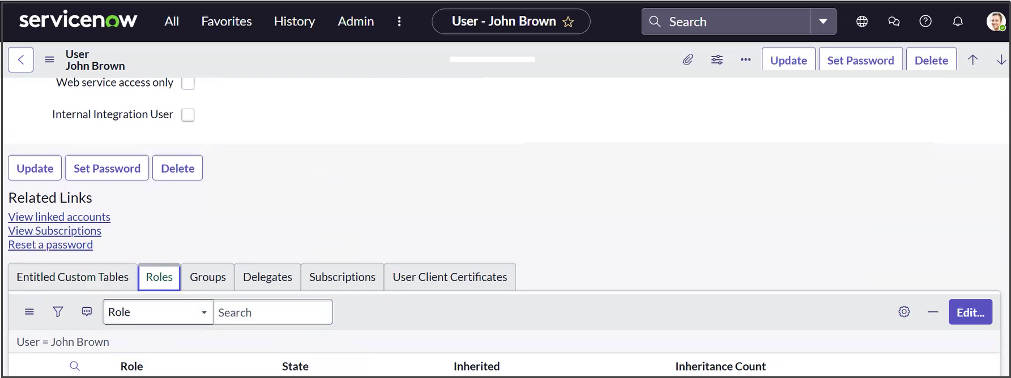
Task: Click the help question mark icon
Action: click(925, 22)
